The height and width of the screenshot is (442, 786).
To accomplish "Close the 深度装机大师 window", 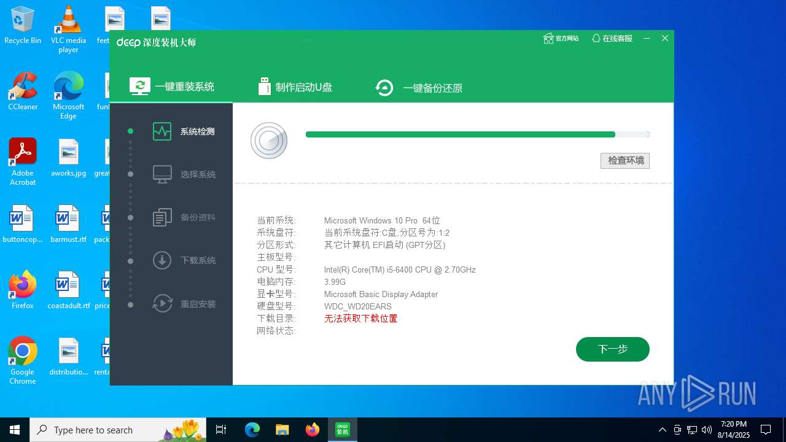I will pyautogui.click(x=665, y=38).
